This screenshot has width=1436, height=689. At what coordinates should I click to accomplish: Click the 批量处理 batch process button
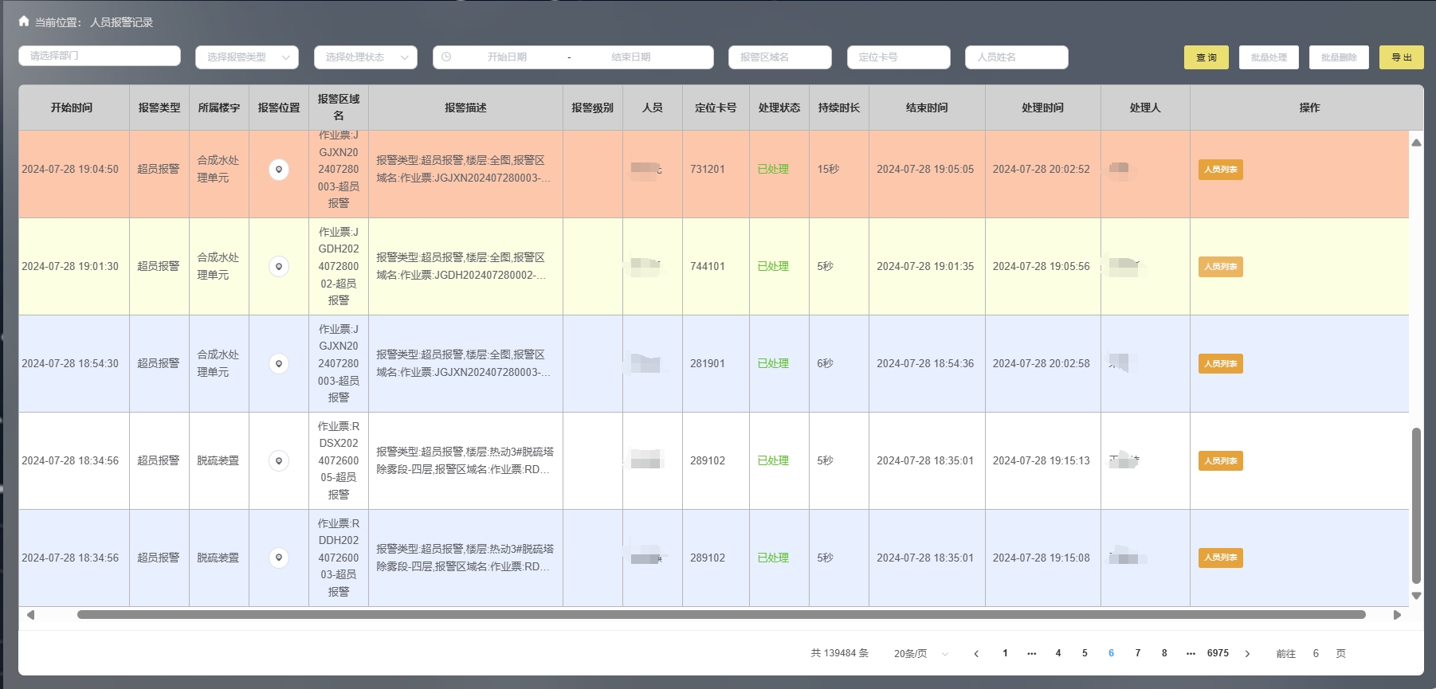[1269, 57]
